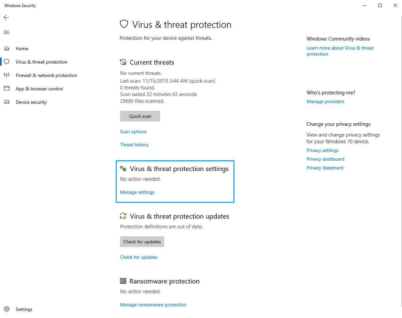402x318 pixels.
Task: Click the Ransomware protection icon
Action: click(x=123, y=281)
